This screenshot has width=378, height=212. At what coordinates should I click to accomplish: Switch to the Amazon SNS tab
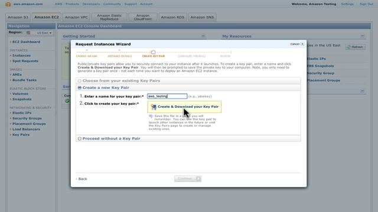tap(202, 17)
